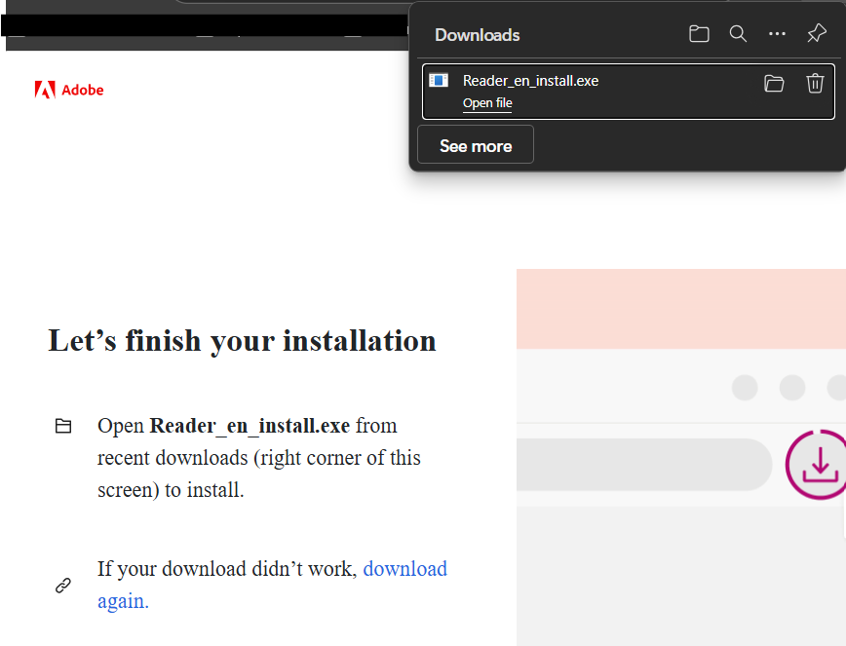This screenshot has width=846, height=646.
Task: Delete Reader_en_install.exe download with trash icon
Action: pos(815,84)
